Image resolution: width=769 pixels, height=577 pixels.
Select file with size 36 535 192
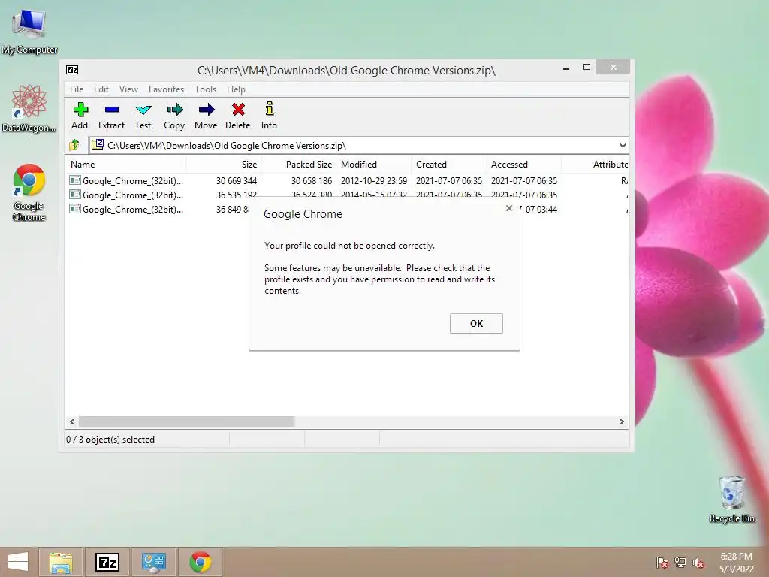point(347,195)
